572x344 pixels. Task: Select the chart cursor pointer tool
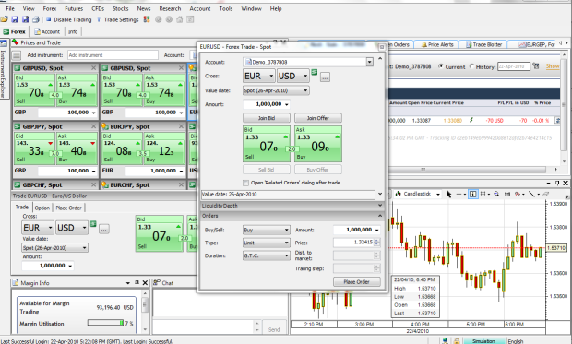point(448,194)
